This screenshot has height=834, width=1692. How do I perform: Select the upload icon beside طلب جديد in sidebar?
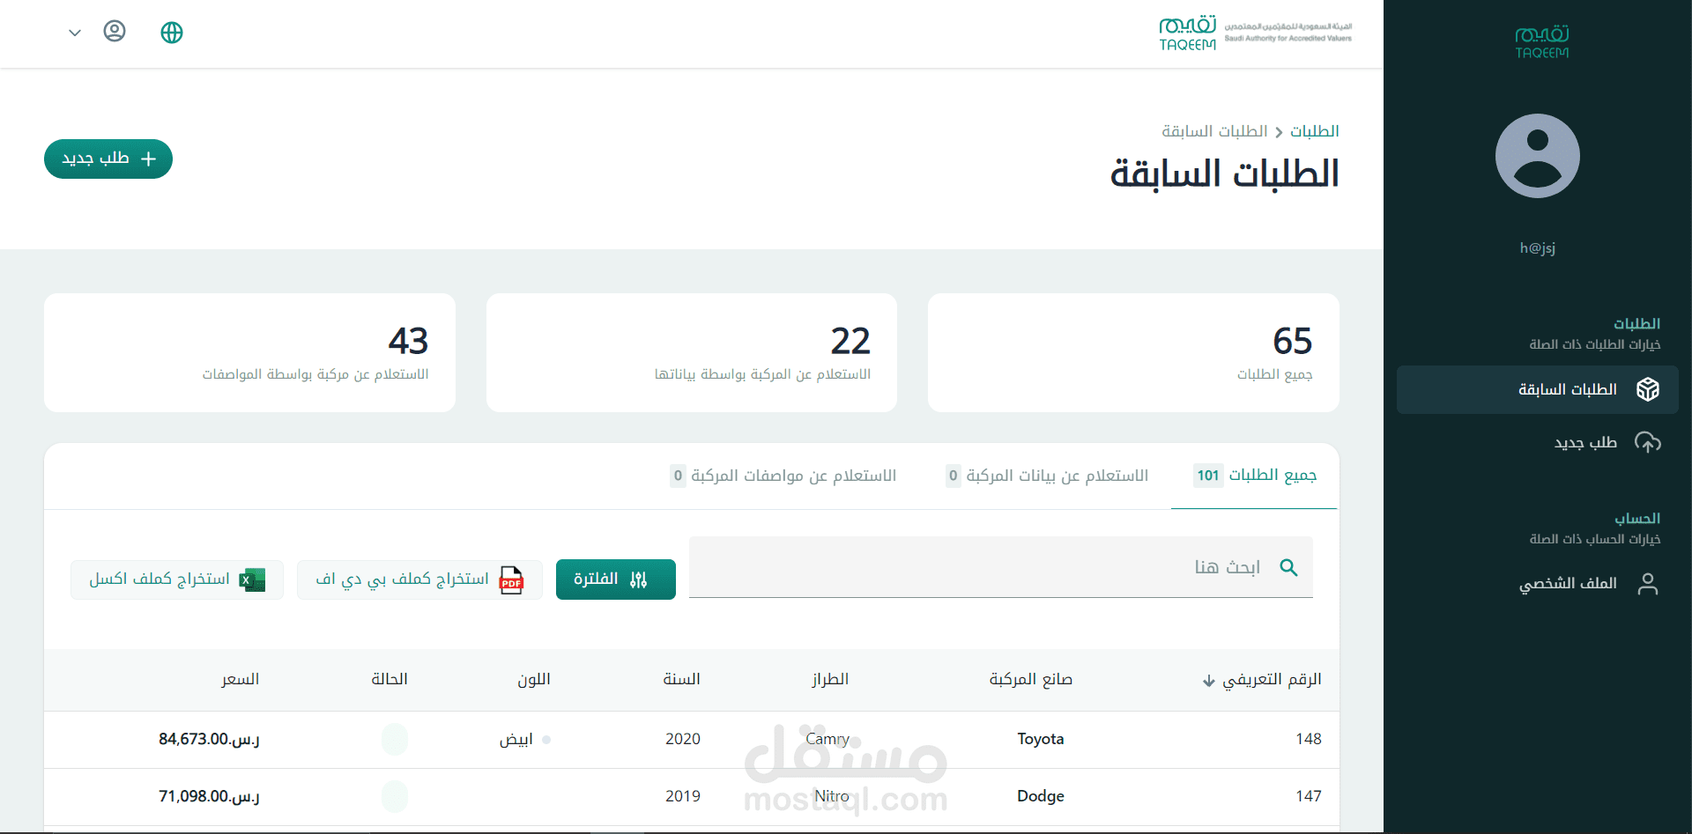[x=1649, y=443]
